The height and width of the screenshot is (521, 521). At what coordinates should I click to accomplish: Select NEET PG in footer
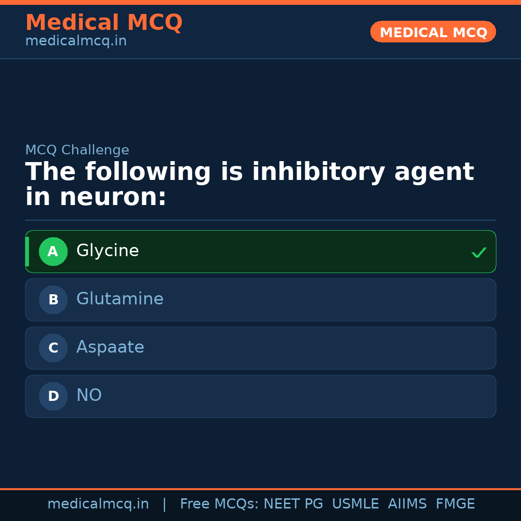(293, 504)
